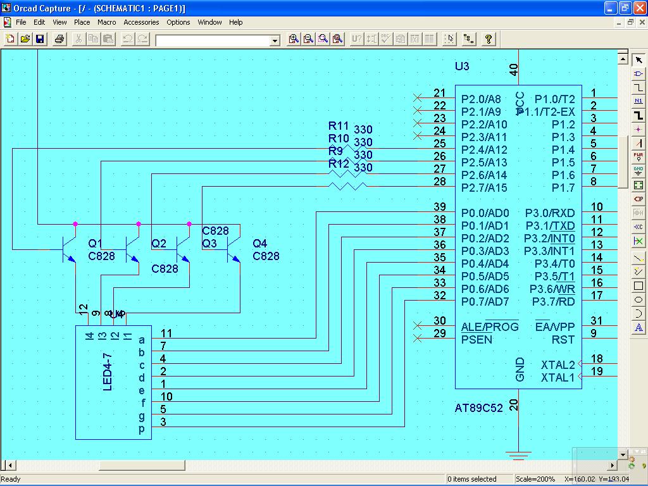Image resolution: width=648 pixels, height=486 pixels.
Task: Save the schematic with the floppy disk icon
Action: point(40,39)
